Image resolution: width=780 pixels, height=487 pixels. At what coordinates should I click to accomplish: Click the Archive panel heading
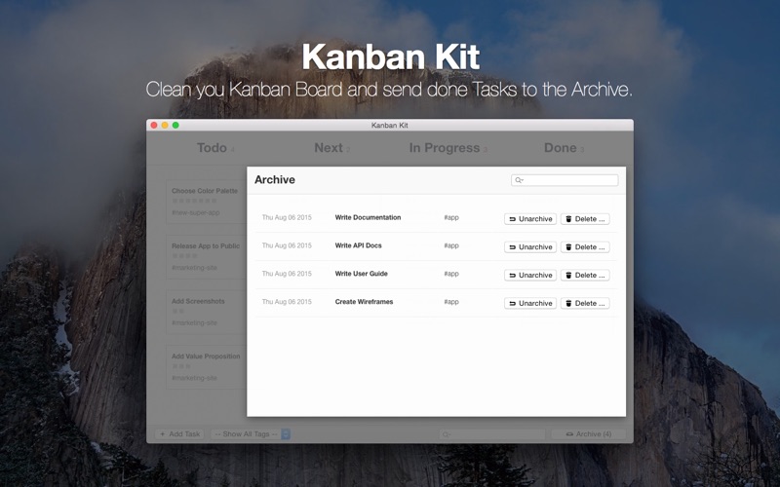click(x=275, y=179)
